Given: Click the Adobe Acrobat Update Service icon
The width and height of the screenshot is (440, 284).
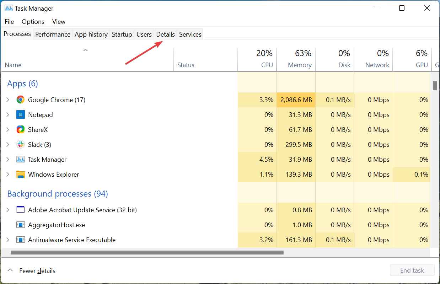Looking at the screenshot, I should tap(21, 210).
